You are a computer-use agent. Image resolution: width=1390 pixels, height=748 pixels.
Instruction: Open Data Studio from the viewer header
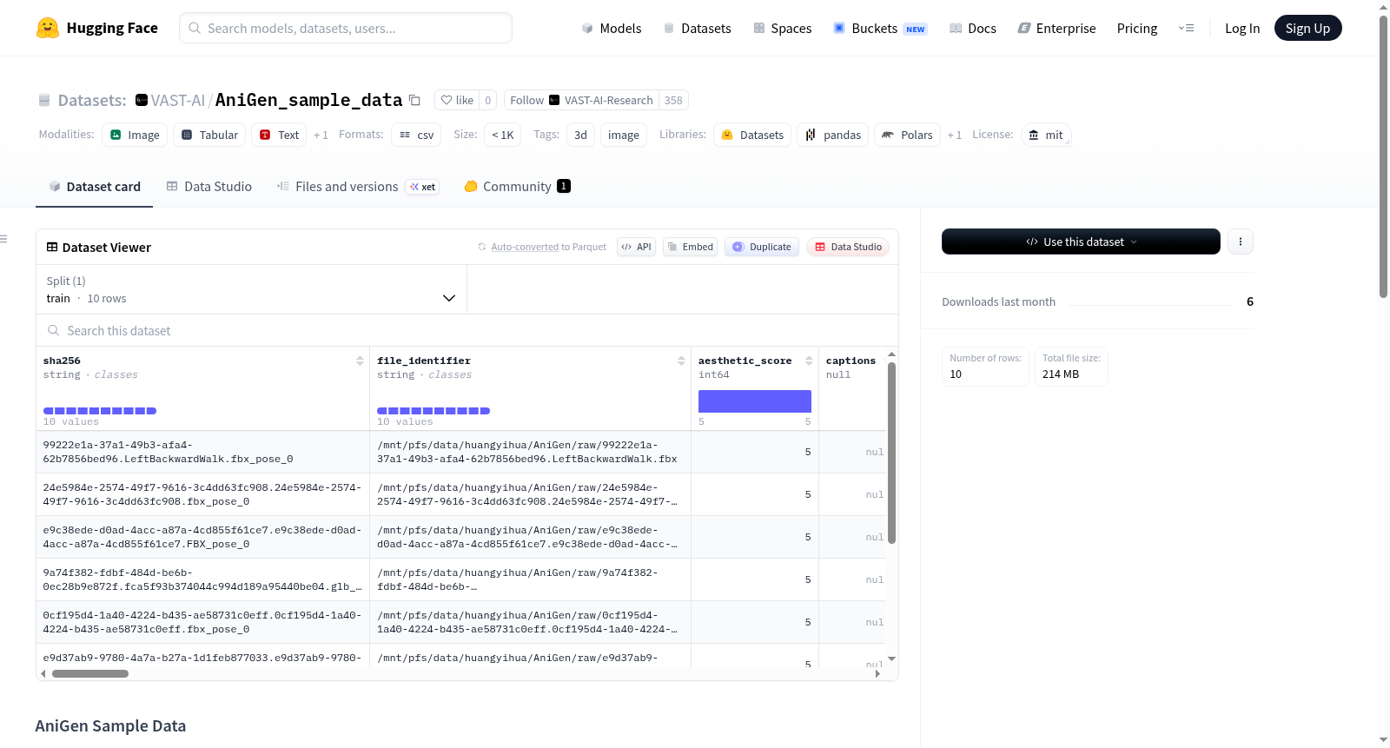tap(848, 248)
